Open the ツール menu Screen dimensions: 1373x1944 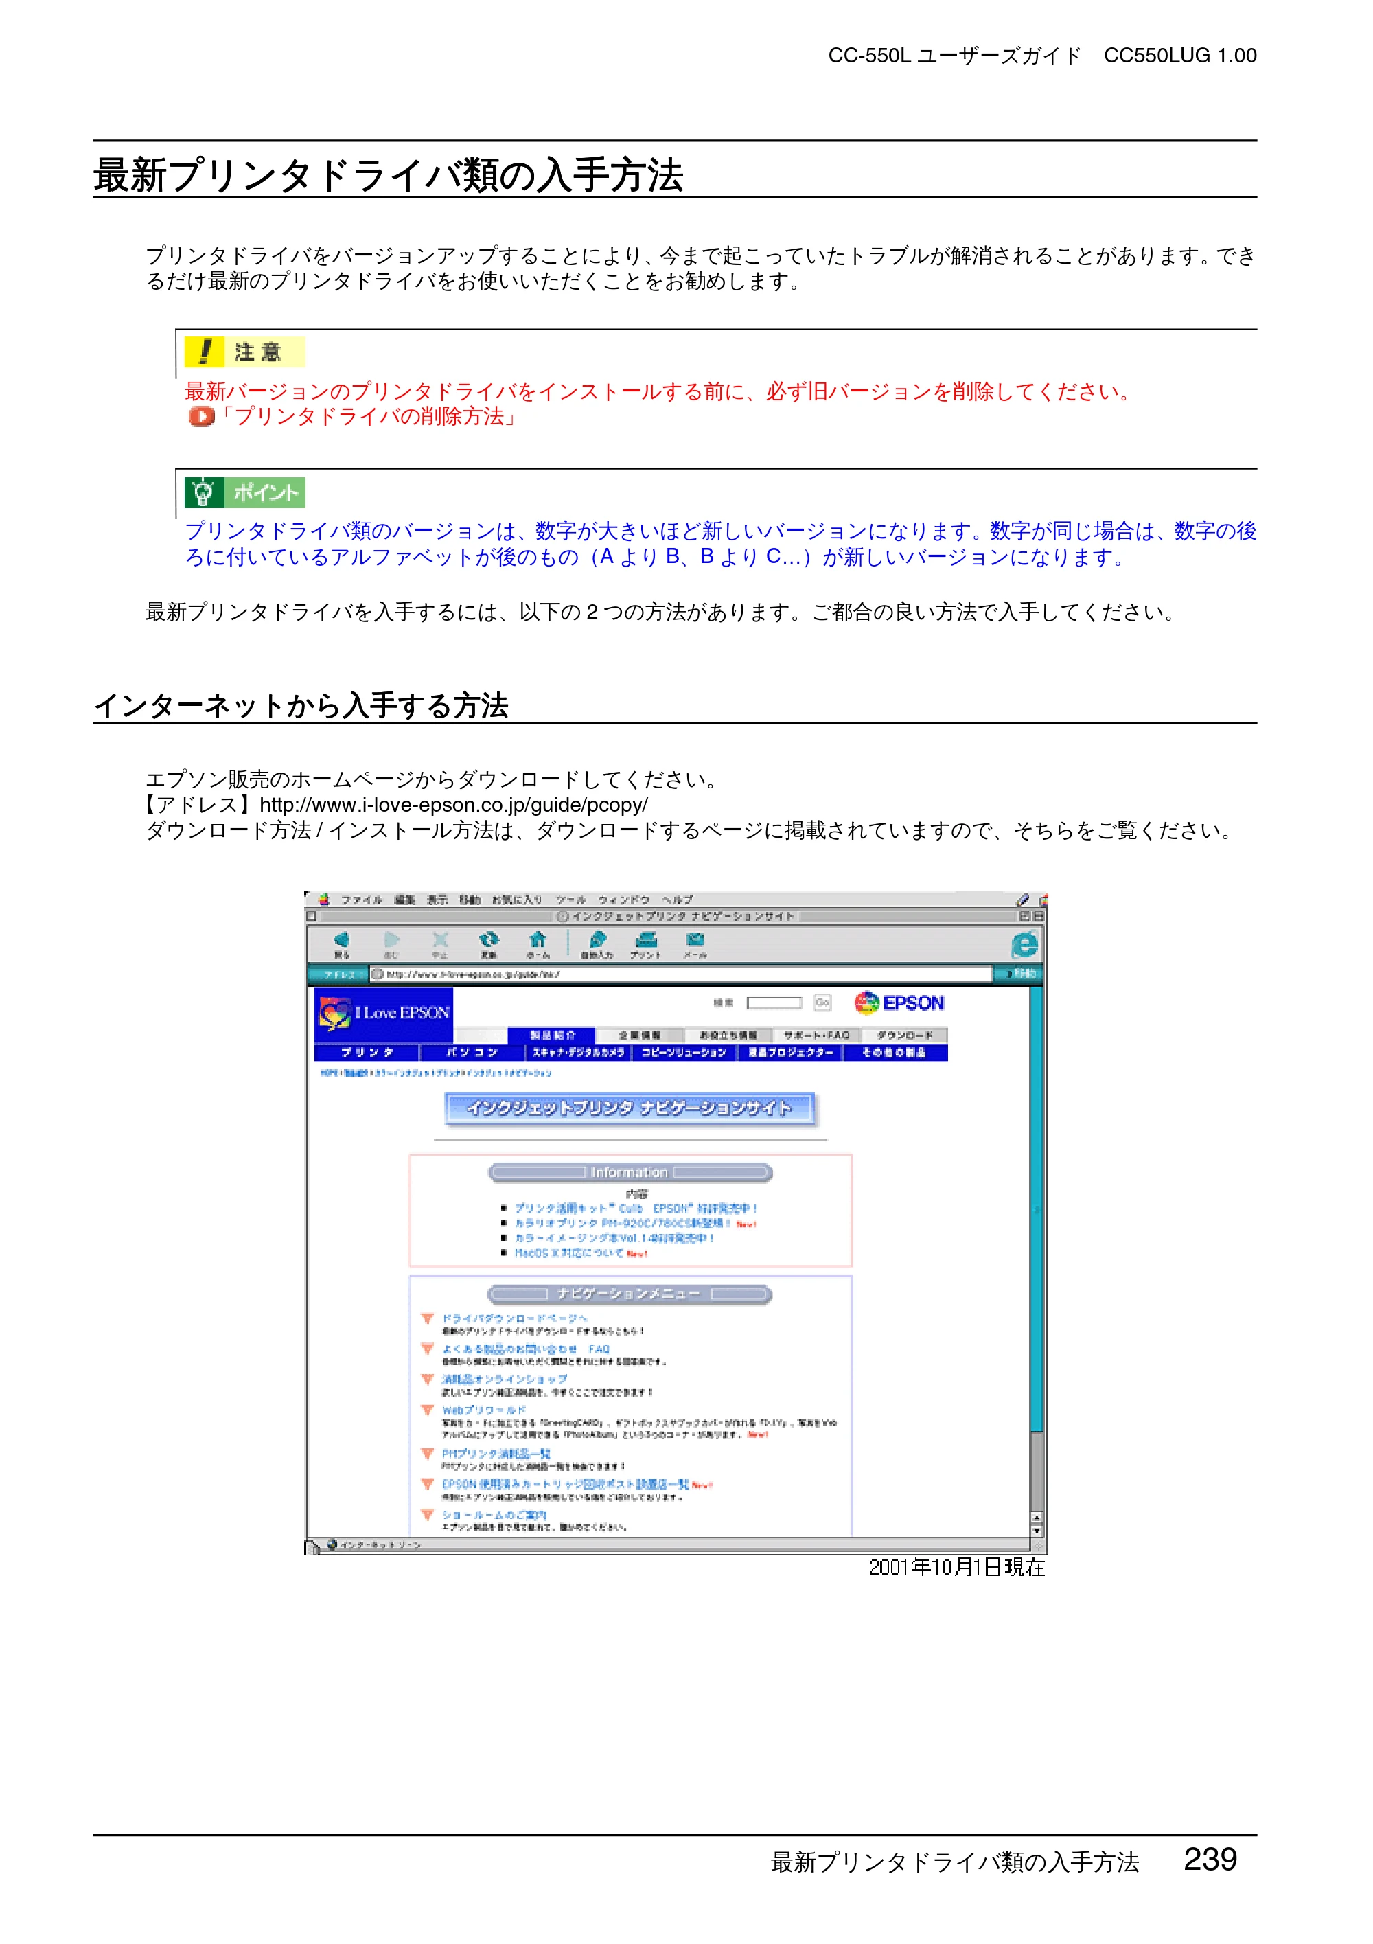point(571,899)
